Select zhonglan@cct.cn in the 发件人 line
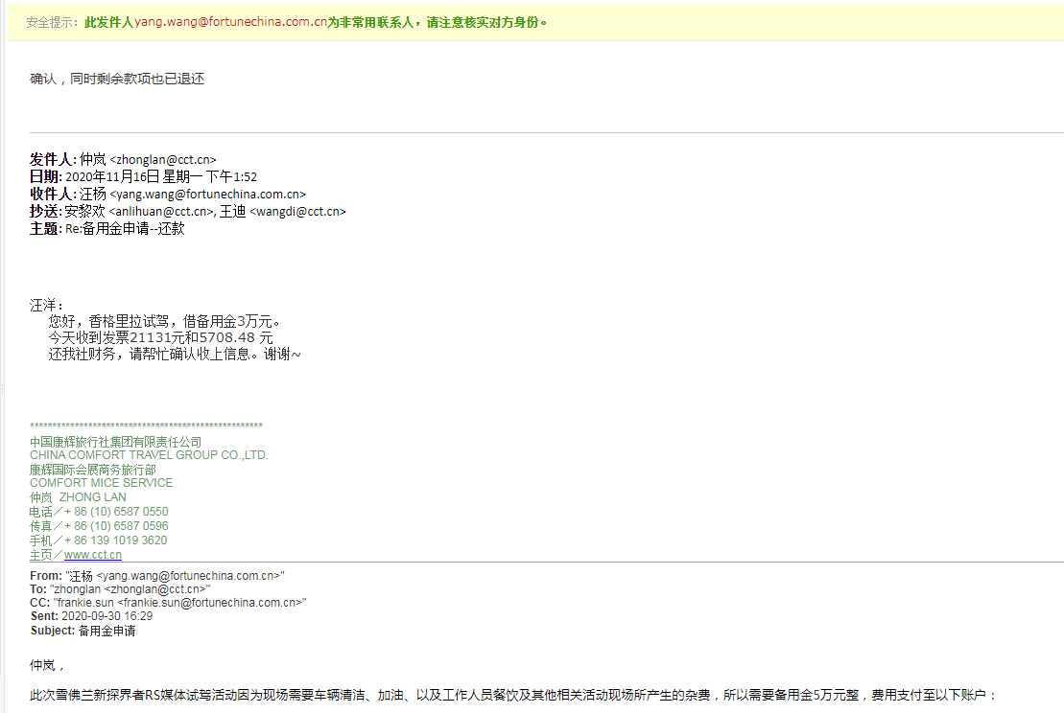Image resolution: width=1064 pixels, height=713 pixels. (165, 160)
